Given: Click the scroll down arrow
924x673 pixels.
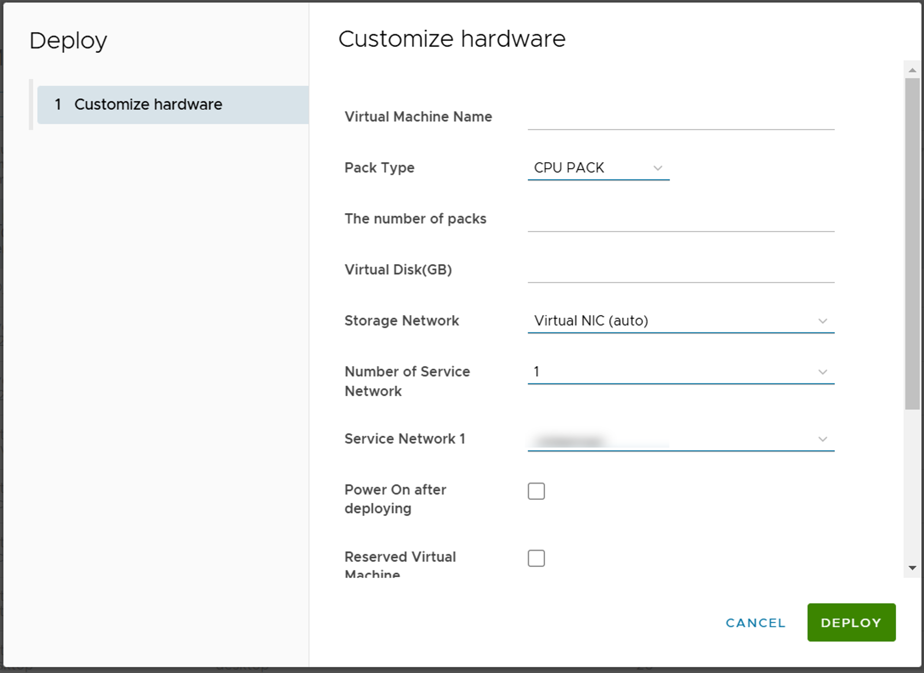Looking at the screenshot, I should point(912,568).
